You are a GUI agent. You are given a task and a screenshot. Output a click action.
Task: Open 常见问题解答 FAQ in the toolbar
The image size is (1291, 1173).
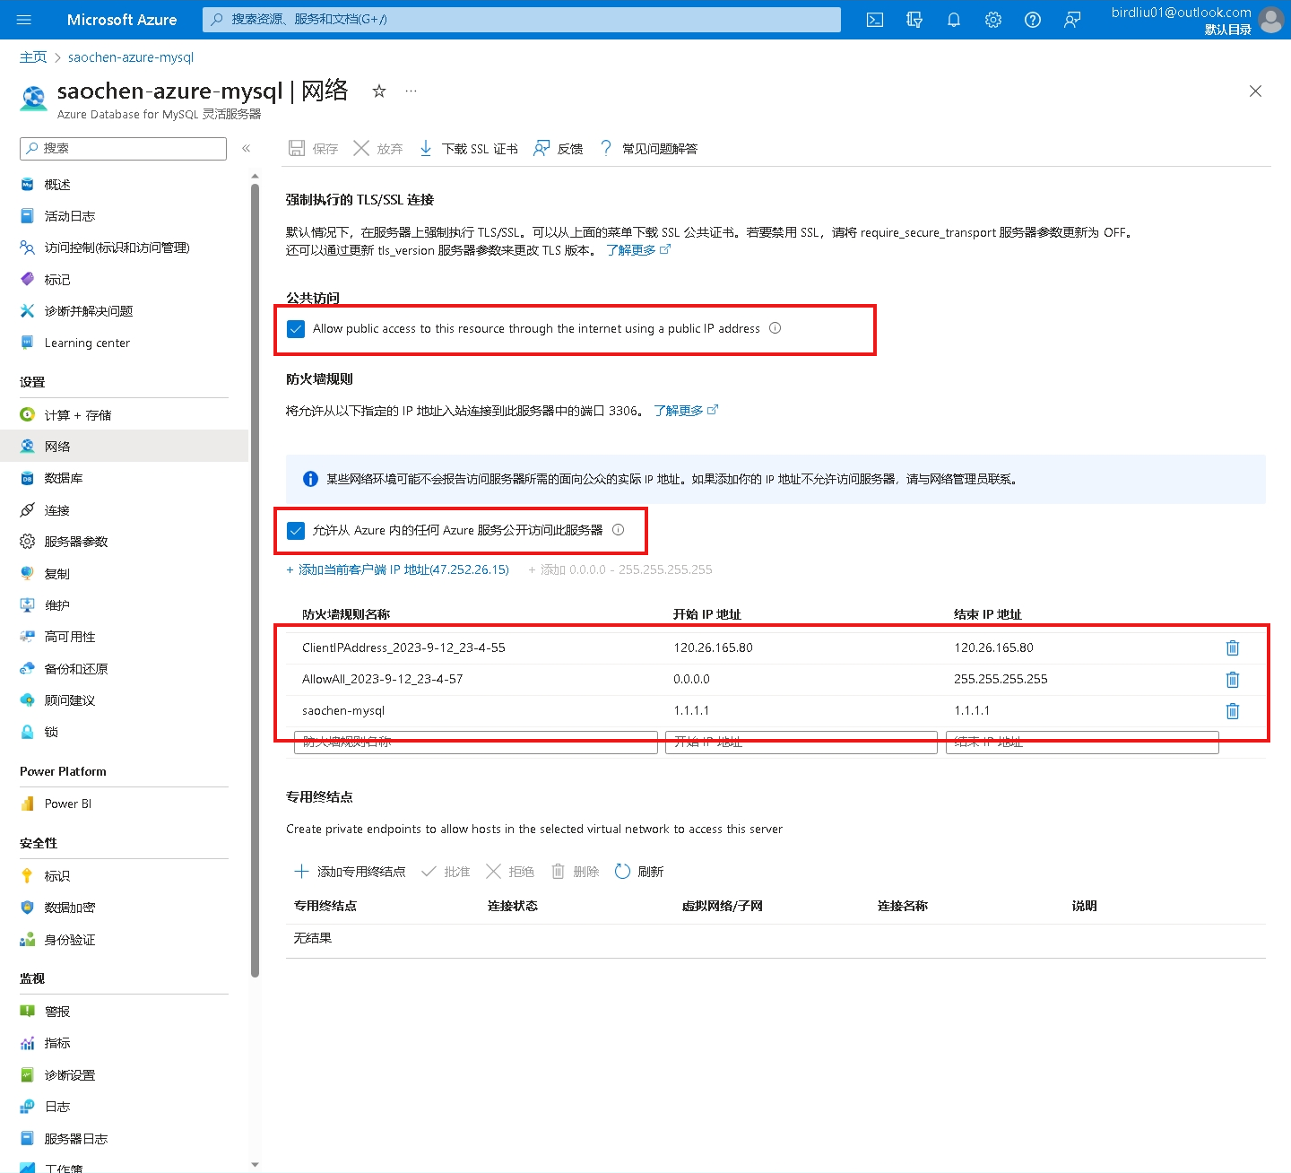[x=648, y=149]
